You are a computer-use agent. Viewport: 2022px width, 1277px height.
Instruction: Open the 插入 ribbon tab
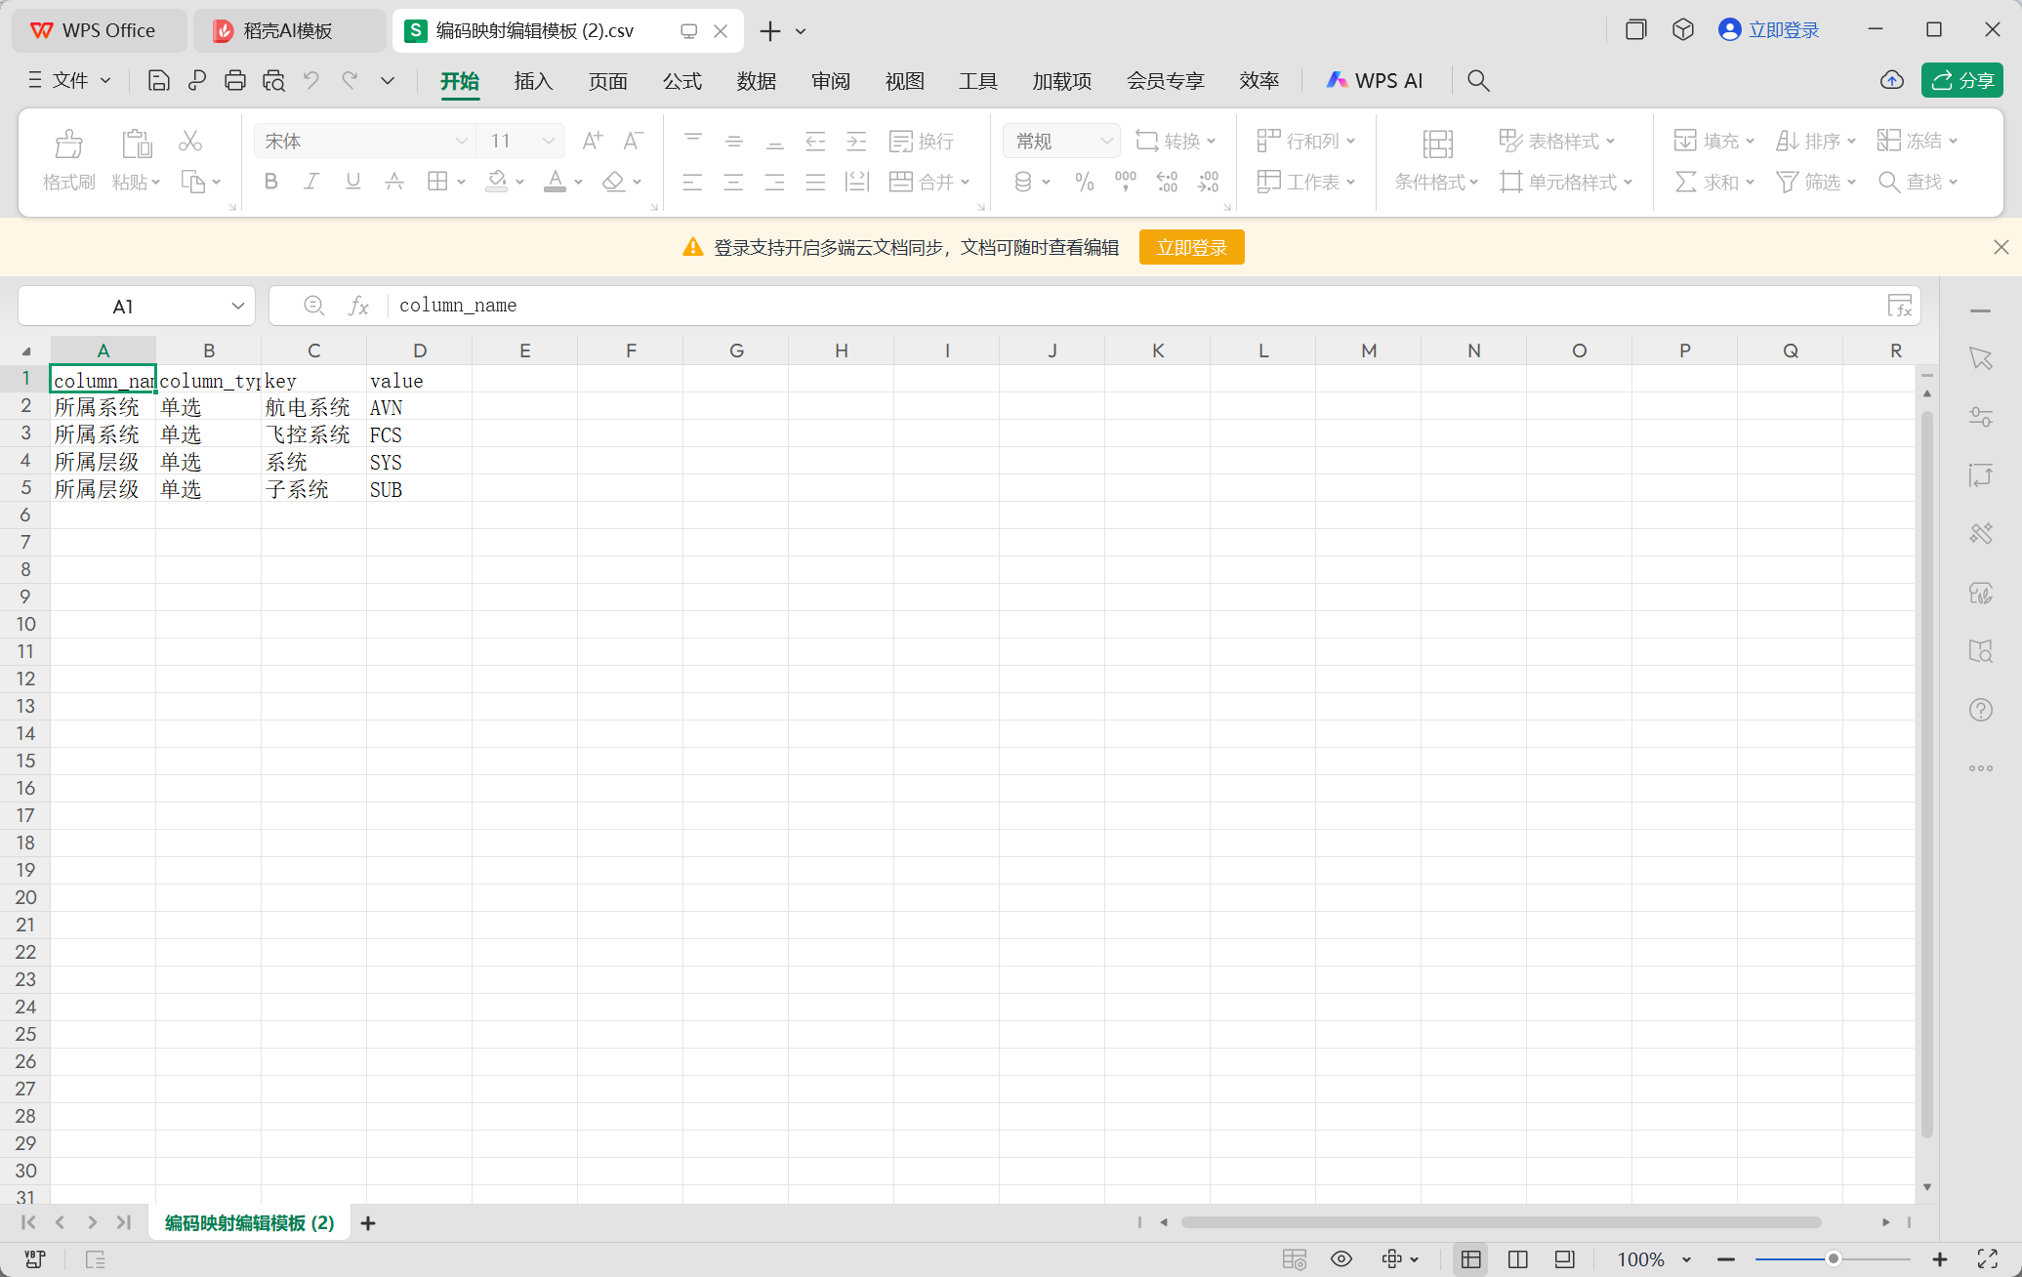[x=533, y=81]
